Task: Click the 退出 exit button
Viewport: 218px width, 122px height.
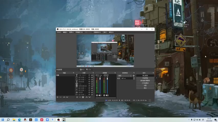Action: tap(145, 88)
